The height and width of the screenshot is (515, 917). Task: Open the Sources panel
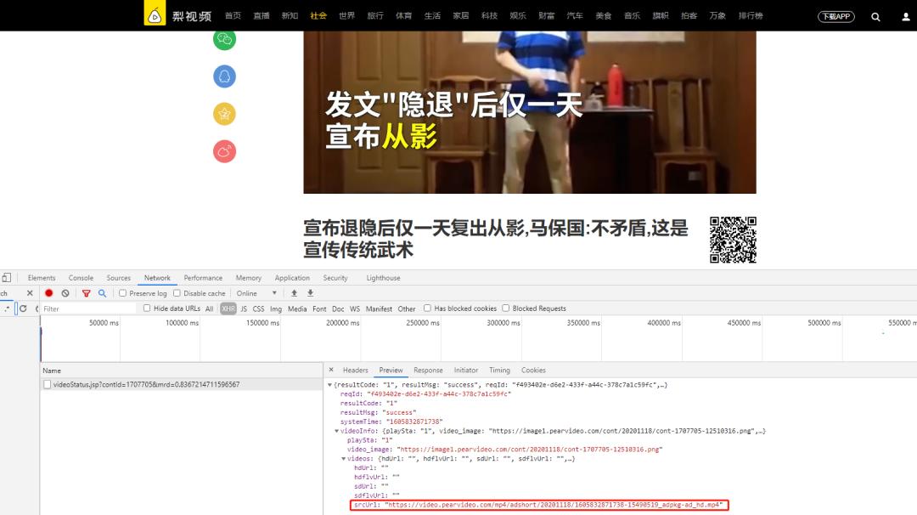(119, 278)
